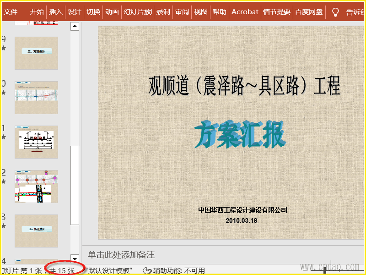Open the 帮助 tab

[x=220, y=12]
